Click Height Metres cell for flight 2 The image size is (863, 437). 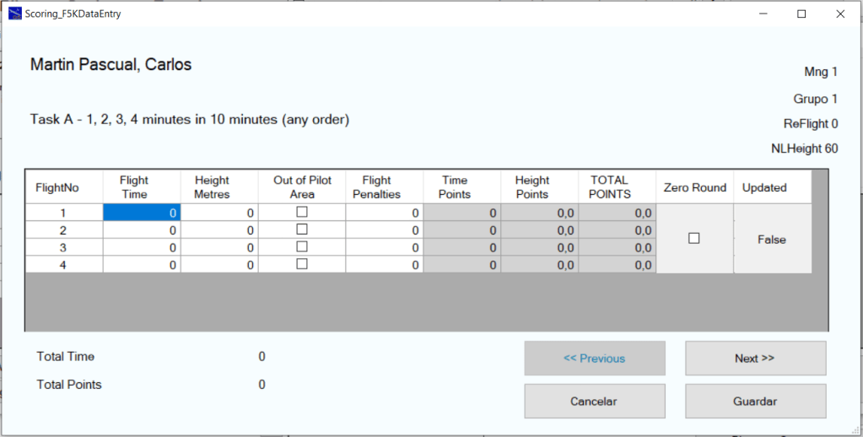[x=219, y=230]
